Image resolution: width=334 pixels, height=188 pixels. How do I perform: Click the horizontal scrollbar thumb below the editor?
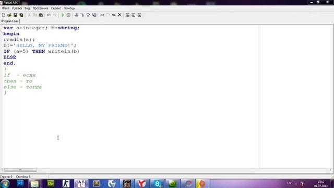20,170
